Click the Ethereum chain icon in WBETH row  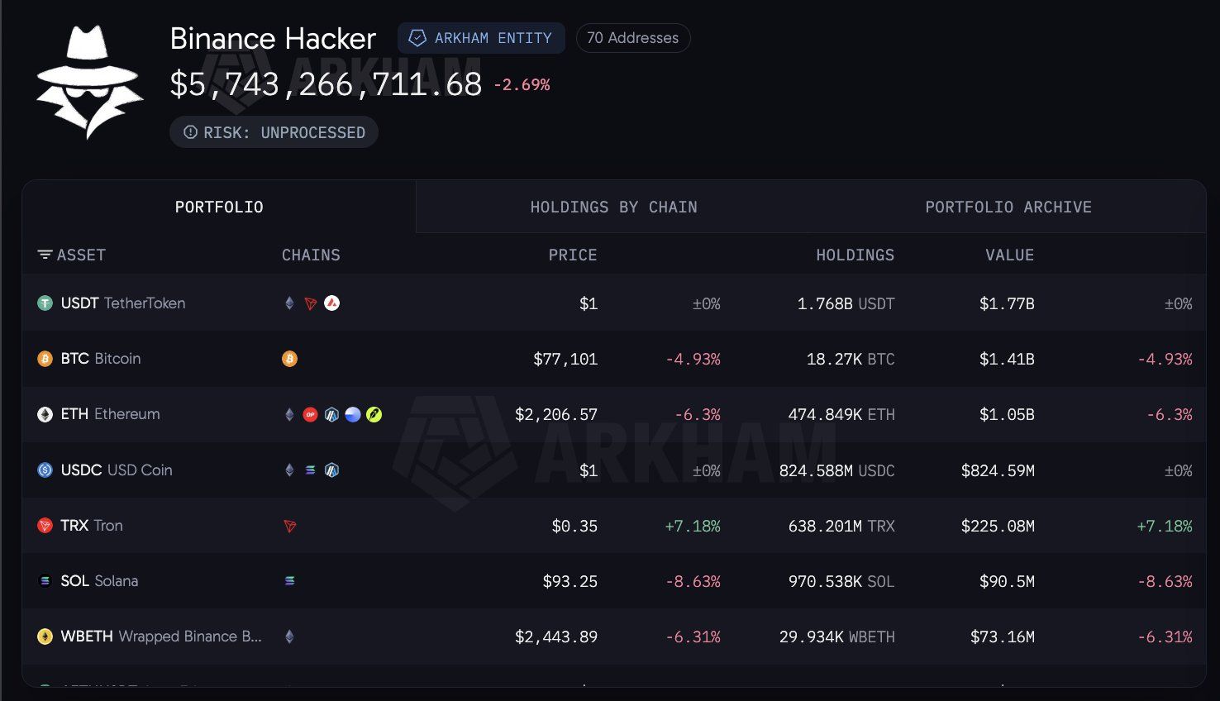pyautogui.click(x=289, y=637)
